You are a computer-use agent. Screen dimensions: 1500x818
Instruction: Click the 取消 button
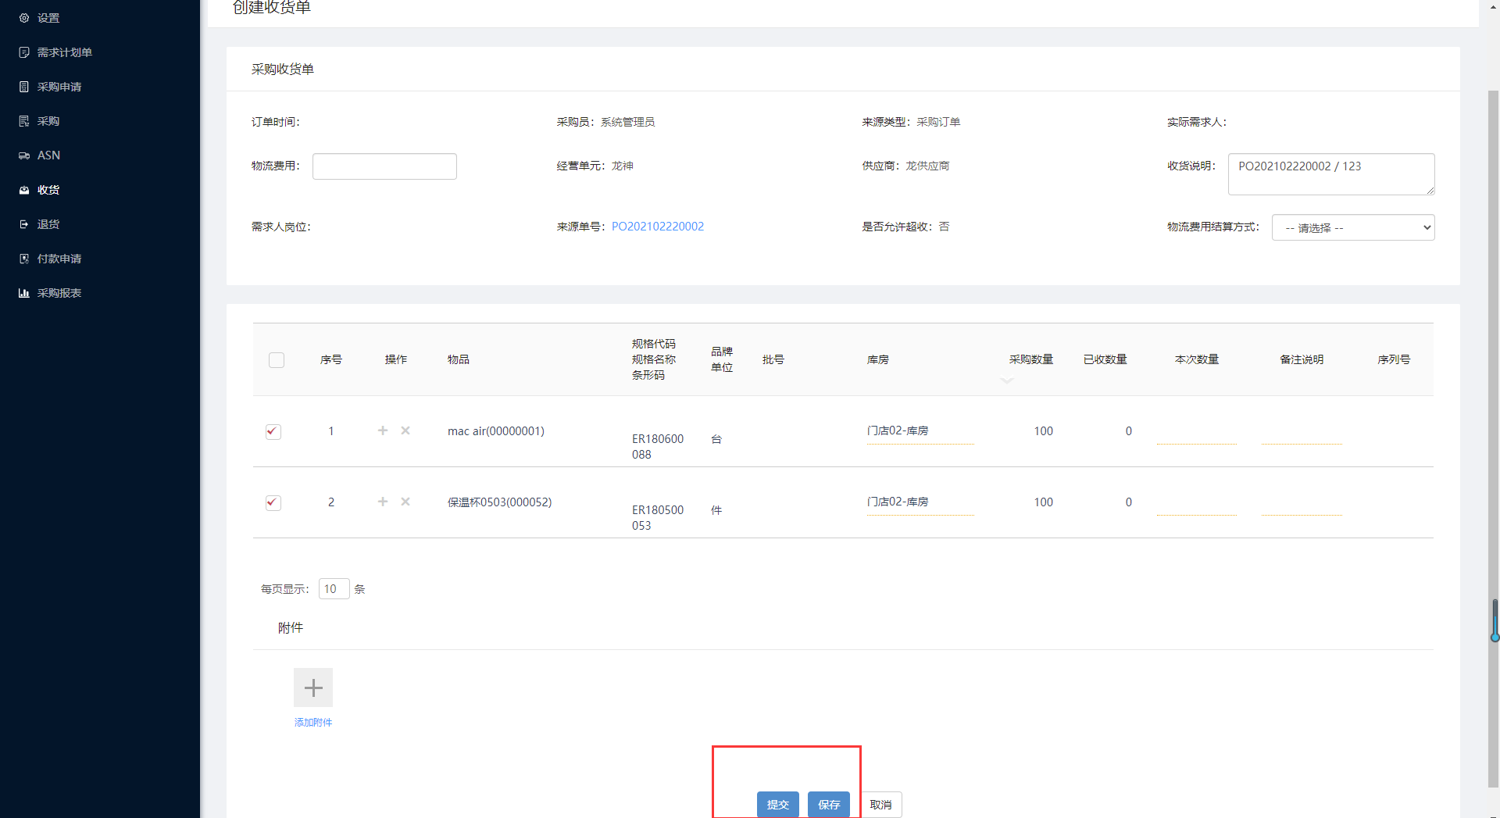(x=880, y=805)
